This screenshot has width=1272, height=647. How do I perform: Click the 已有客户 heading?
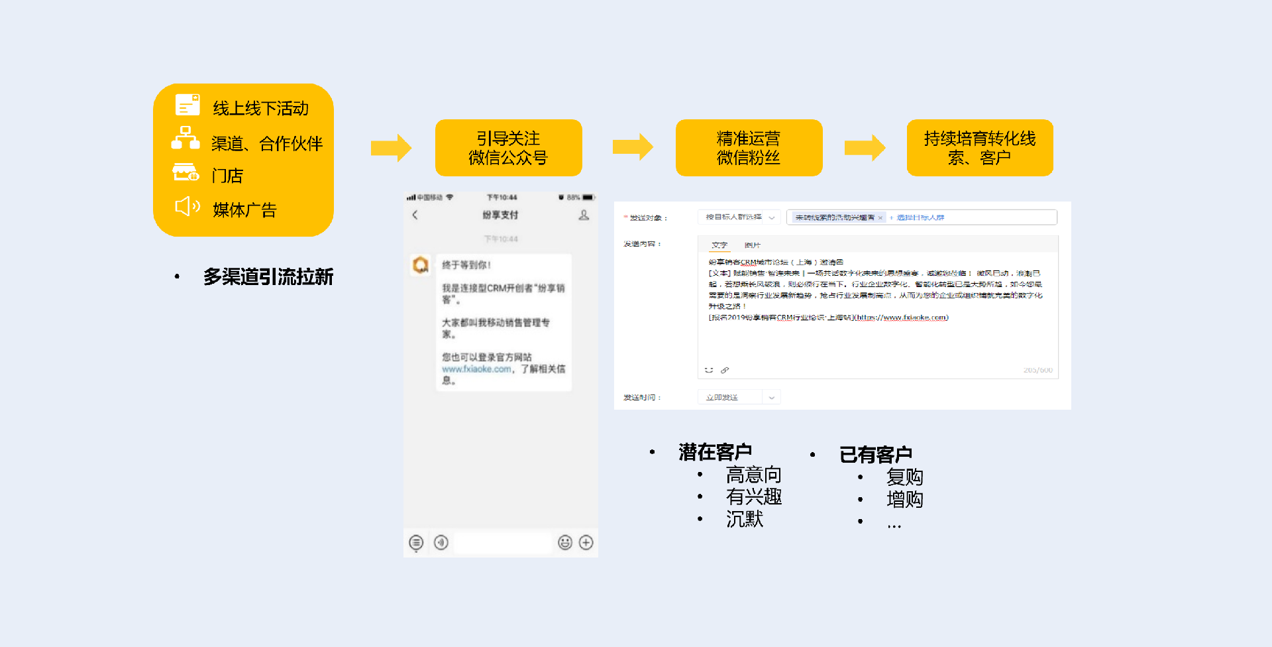pyautogui.click(x=876, y=455)
